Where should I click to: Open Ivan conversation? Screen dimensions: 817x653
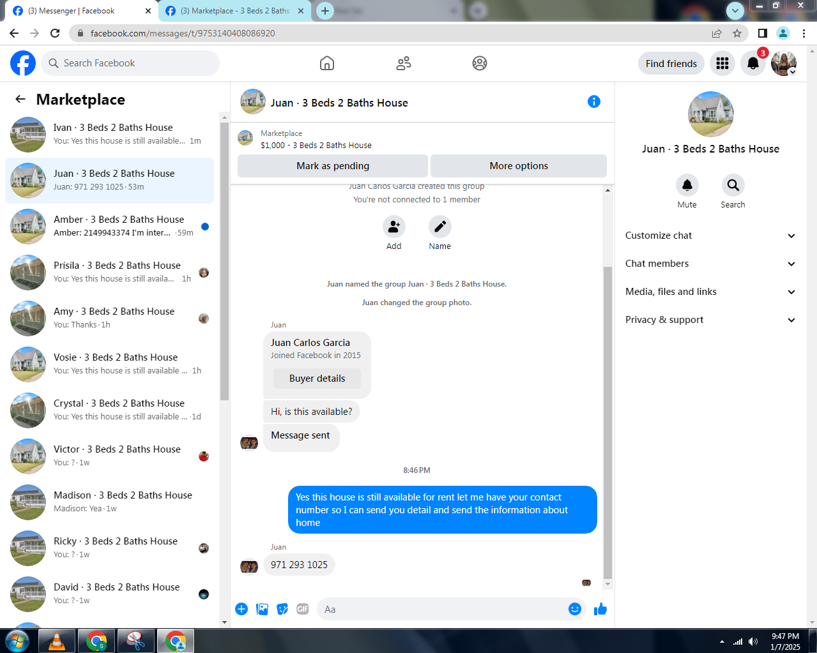(x=109, y=134)
